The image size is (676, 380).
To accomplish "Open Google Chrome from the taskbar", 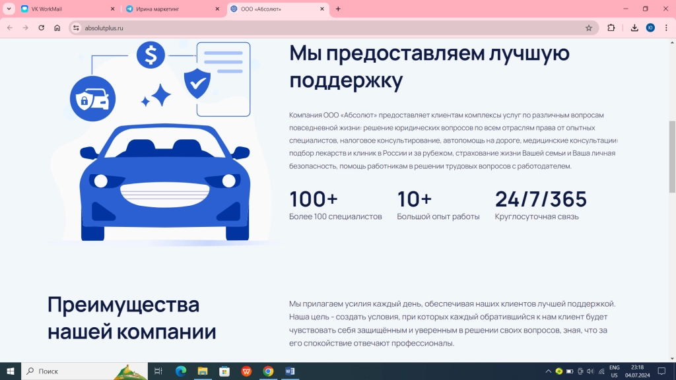I will click(268, 371).
